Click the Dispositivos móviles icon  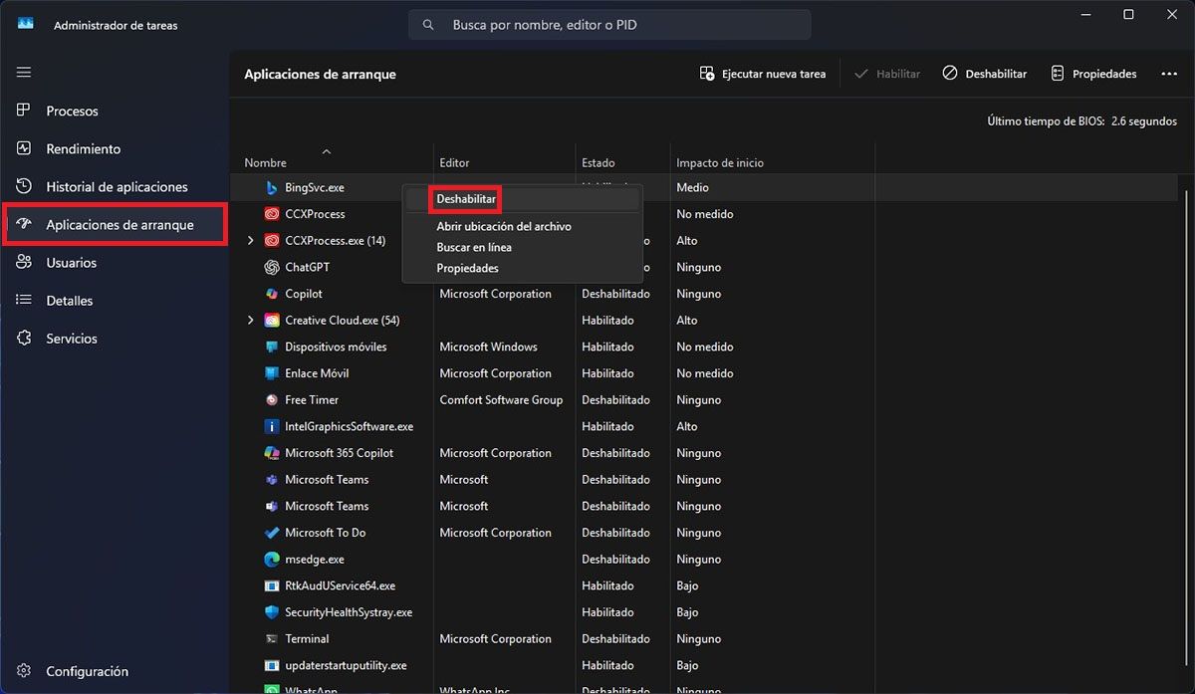point(272,347)
